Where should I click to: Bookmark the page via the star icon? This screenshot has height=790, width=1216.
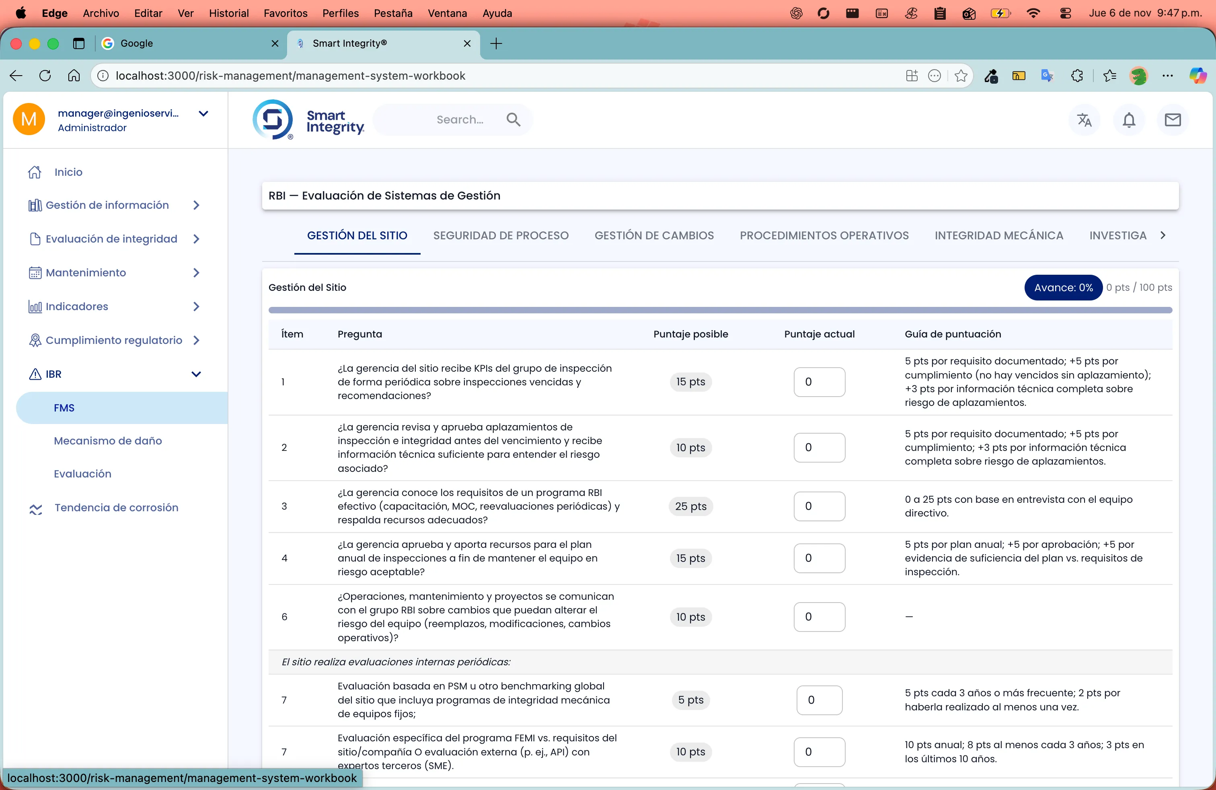961,76
